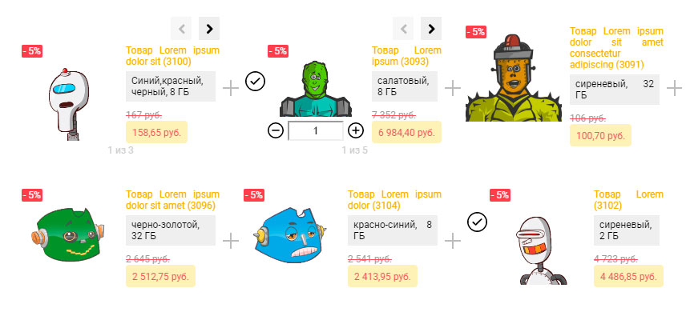Image resolution: width=686 pixels, height=316 pixels.
Task: Go to previous slide for product 3100
Action: point(182,28)
